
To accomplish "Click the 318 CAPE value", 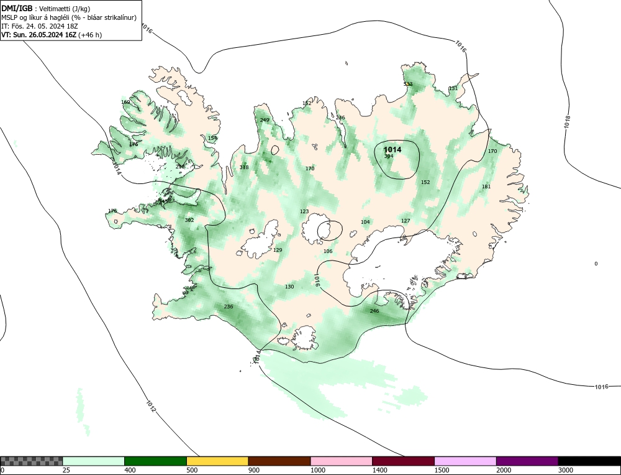I will click(244, 167).
